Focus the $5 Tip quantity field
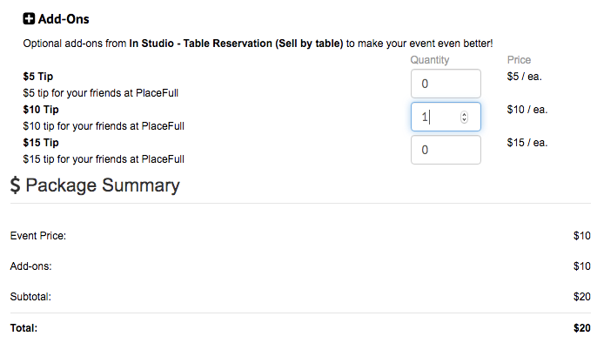This screenshot has height=343, width=597. click(x=446, y=84)
